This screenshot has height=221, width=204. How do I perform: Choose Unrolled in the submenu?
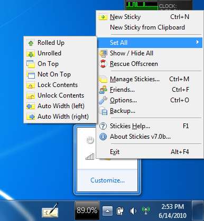tap(60, 53)
